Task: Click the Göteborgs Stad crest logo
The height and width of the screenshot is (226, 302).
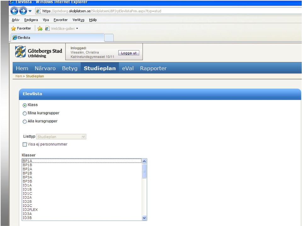Action: pyautogui.click(x=20, y=52)
